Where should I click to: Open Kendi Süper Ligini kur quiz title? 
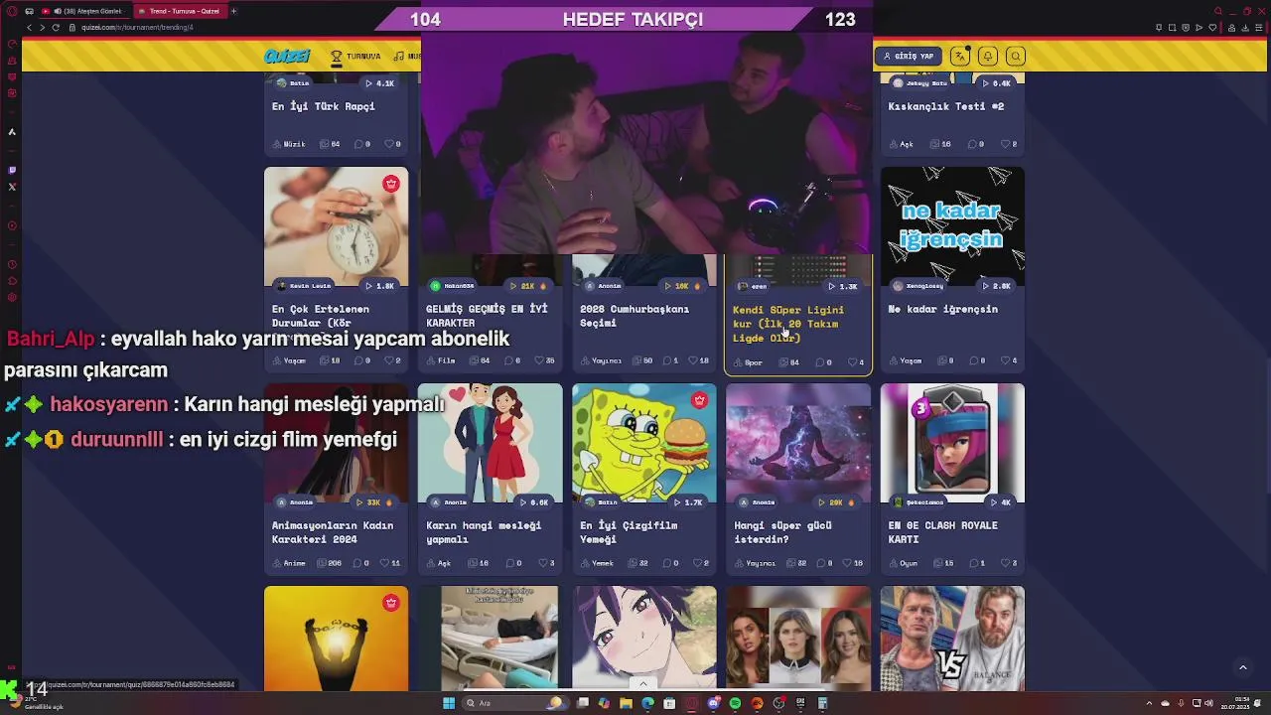pyautogui.click(x=788, y=324)
